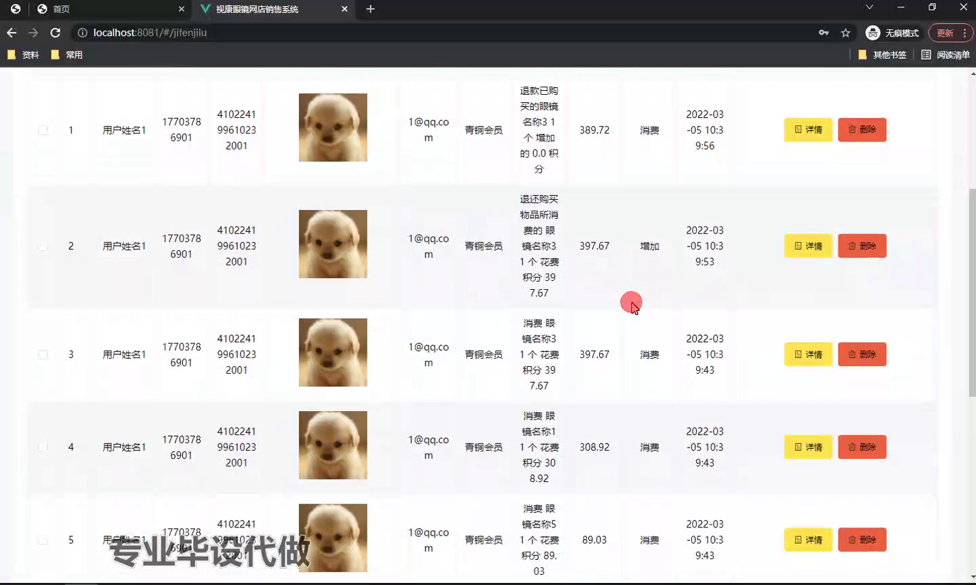Click the 增加 type cell in row 2
Image resolution: width=976 pixels, height=585 pixels.
point(649,246)
